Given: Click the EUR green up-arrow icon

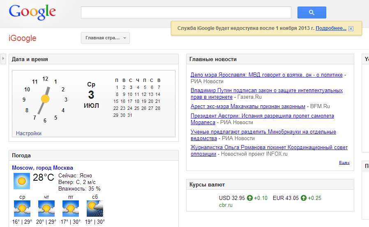Looking at the screenshot, I should tap(304, 198).
